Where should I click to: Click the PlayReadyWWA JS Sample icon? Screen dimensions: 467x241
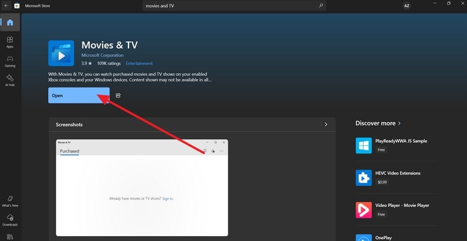click(364, 146)
